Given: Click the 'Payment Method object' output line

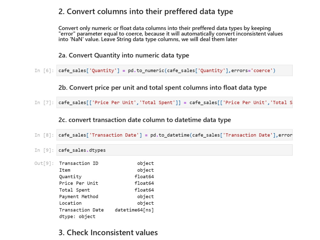Looking at the screenshot, I should pos(107,196).
